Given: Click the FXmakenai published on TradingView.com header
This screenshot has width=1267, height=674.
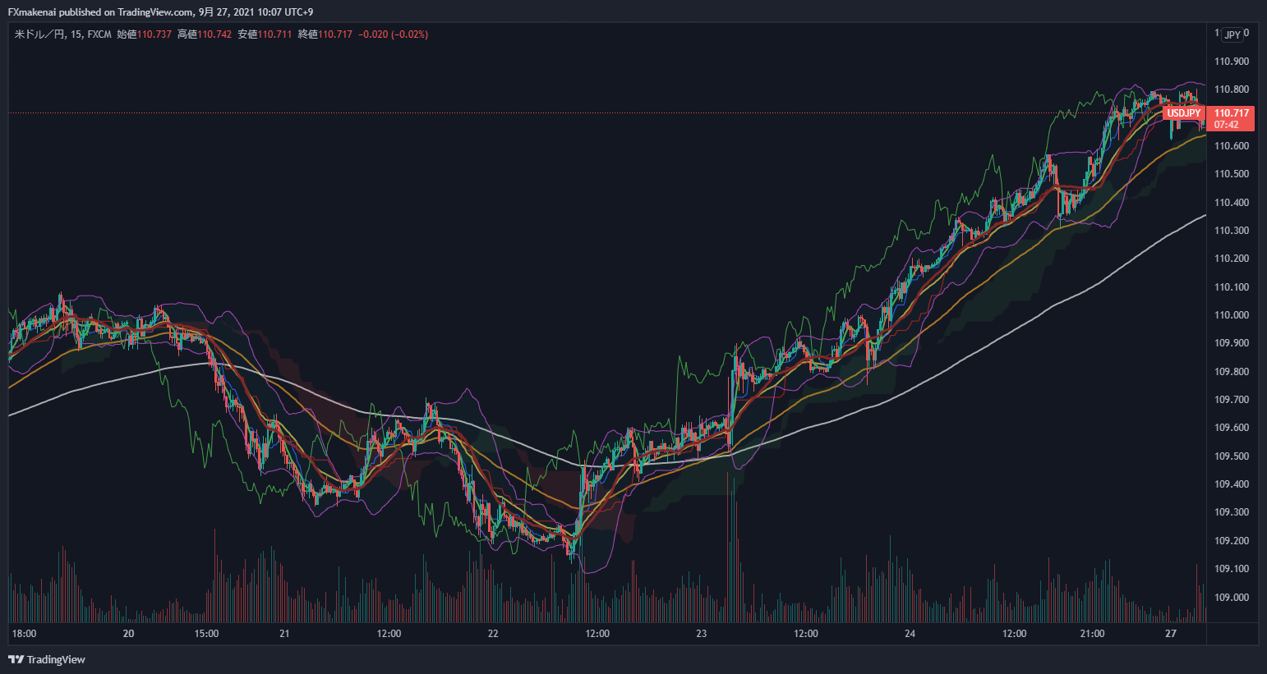Looking at the screenshot, I should pyautogui.click(x=160, y=12).
